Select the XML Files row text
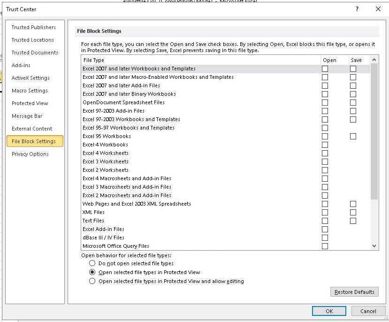This screenshot has width=389, height=322. pyautogui.click(x=93, y=212)
